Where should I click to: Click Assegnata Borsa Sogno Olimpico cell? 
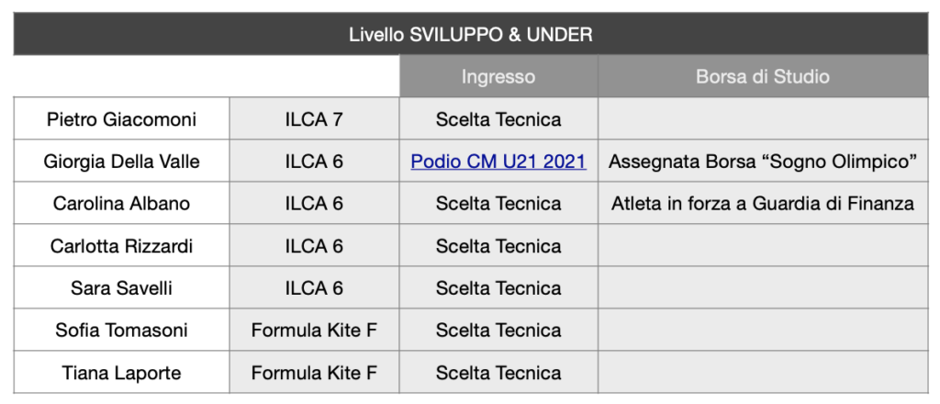pos(762,162)
